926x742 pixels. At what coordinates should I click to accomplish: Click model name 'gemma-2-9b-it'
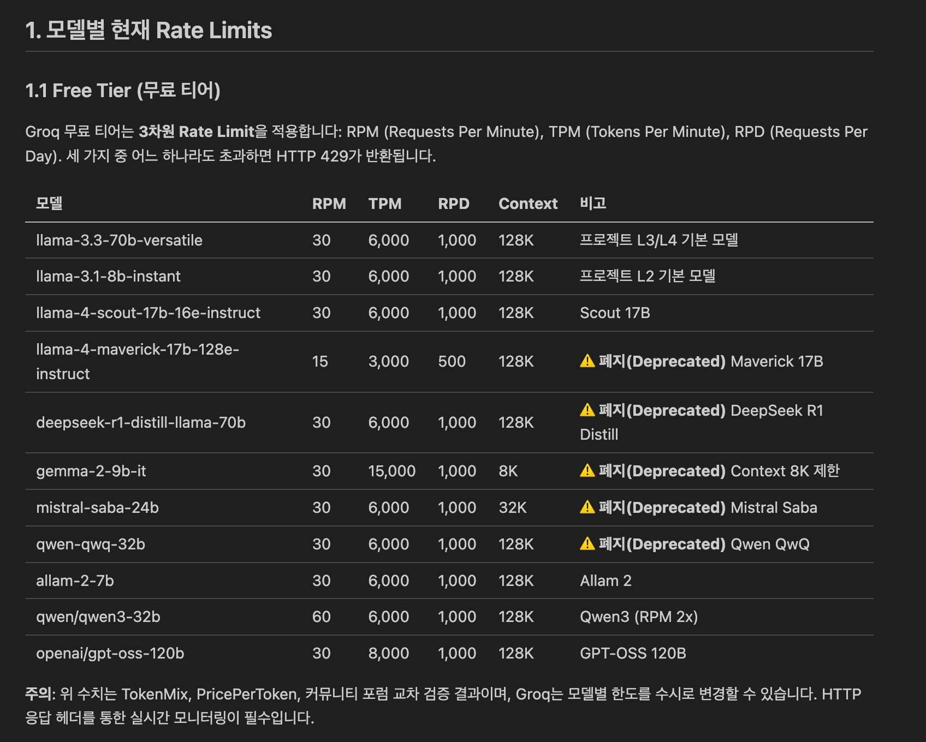(x=91, y=471)
